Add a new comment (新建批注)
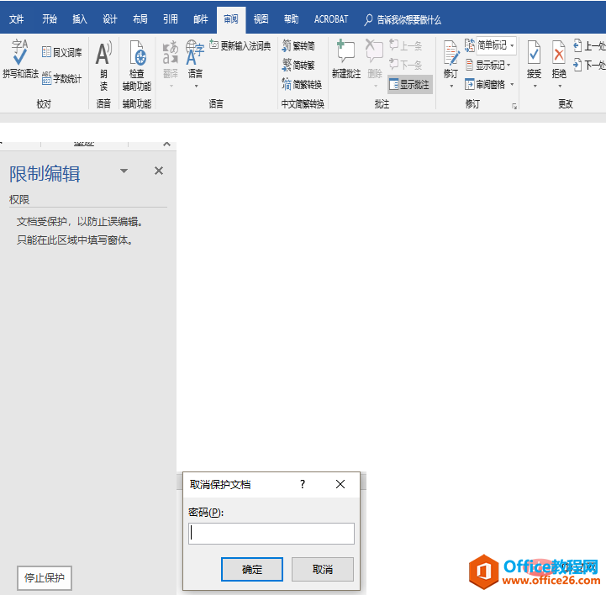 pyautogui.click(x=346, y=59)
